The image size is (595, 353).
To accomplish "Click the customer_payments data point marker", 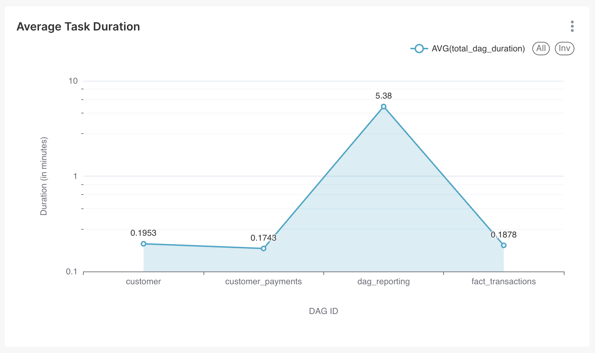I will coord(263,248).
